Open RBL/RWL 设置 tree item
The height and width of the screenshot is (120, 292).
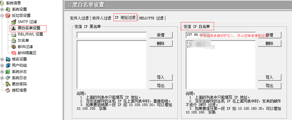pos(30,35)
